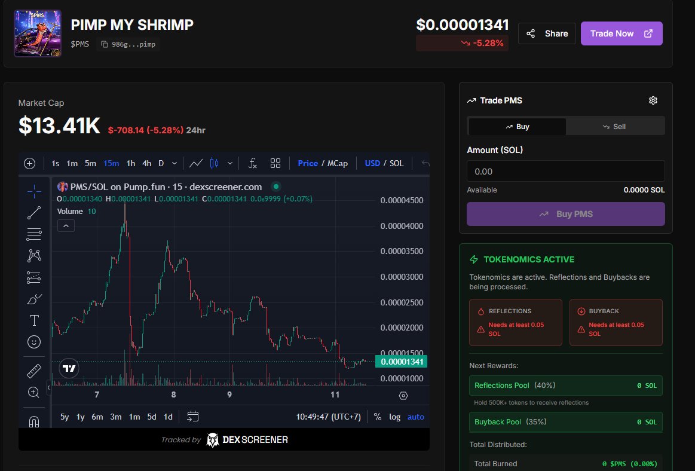The height and width of the screenshot is (471, 695).
Task: Select the 1h chart timeframe
Action: (x=130, y=163)
